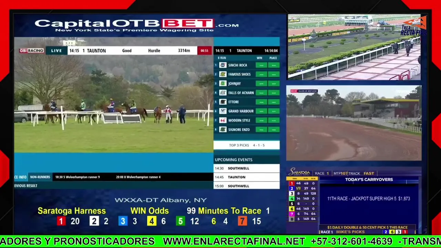Image resolution: width=441 pixels, height=248 pixels.
Task: Click the Saratoga Casino Hotel logo
Action: pos(300,172)
